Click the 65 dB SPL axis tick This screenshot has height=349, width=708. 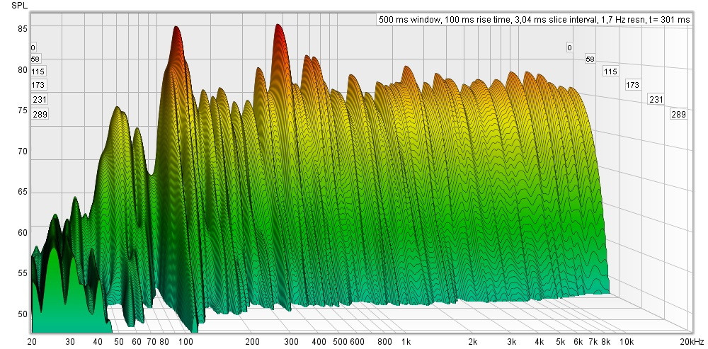23,192
